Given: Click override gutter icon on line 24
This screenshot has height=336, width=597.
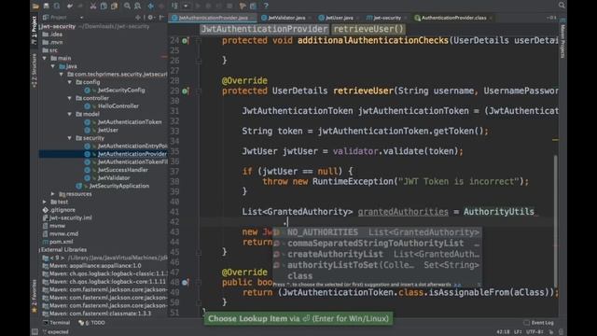Looking at the screenshot, I should coord(185,41).
